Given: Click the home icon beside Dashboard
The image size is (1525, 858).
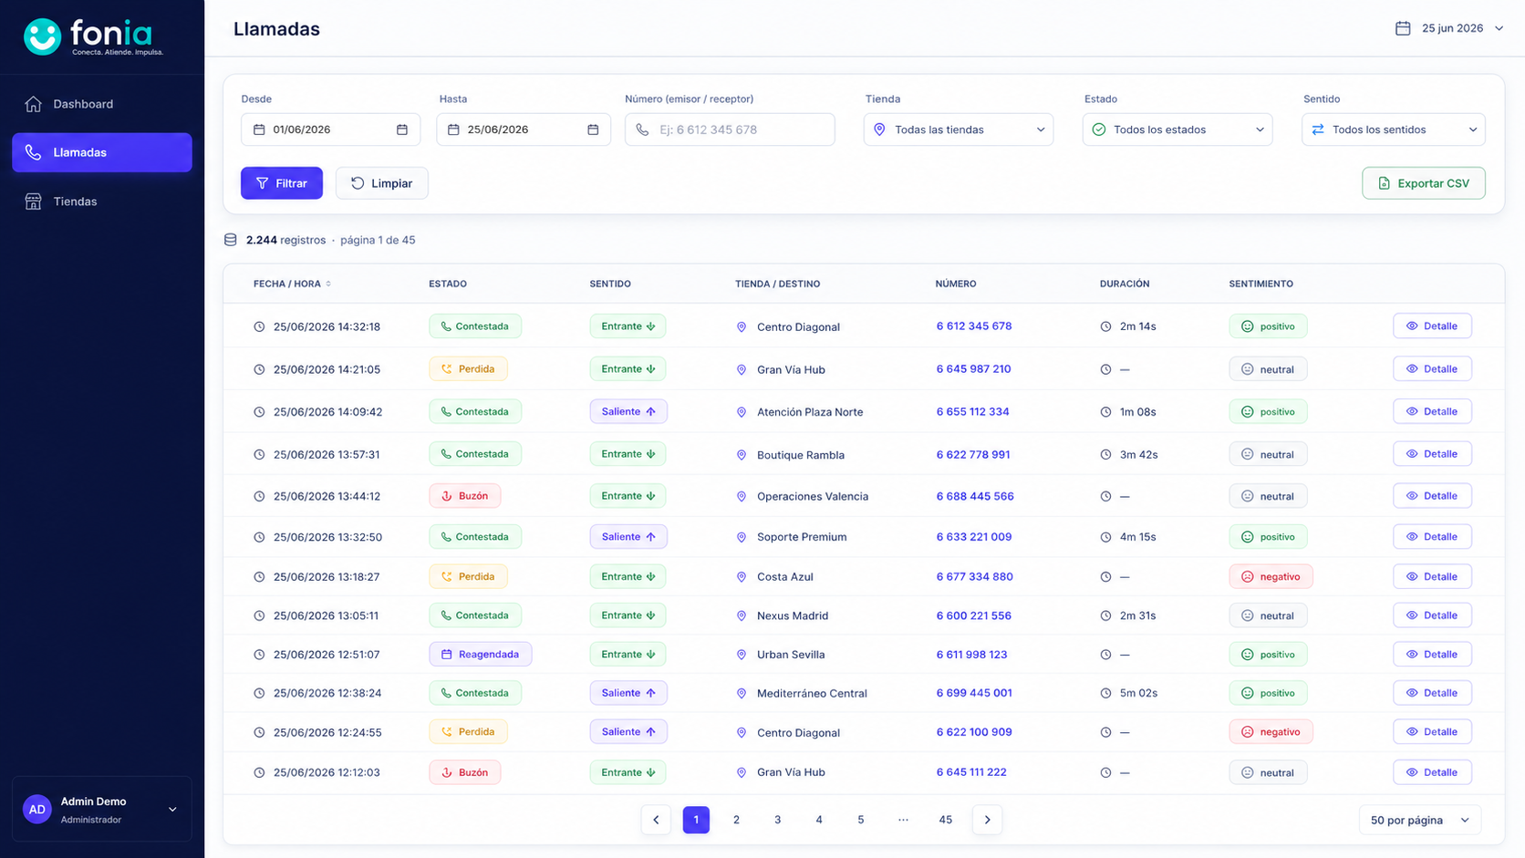Looking at the screenshot, I should click(34, 104).
